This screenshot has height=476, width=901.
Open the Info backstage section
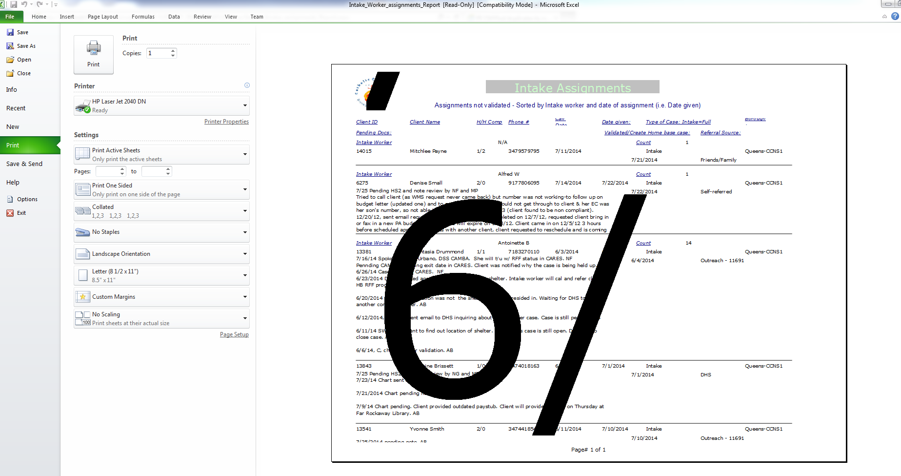(x=12, y=90)
